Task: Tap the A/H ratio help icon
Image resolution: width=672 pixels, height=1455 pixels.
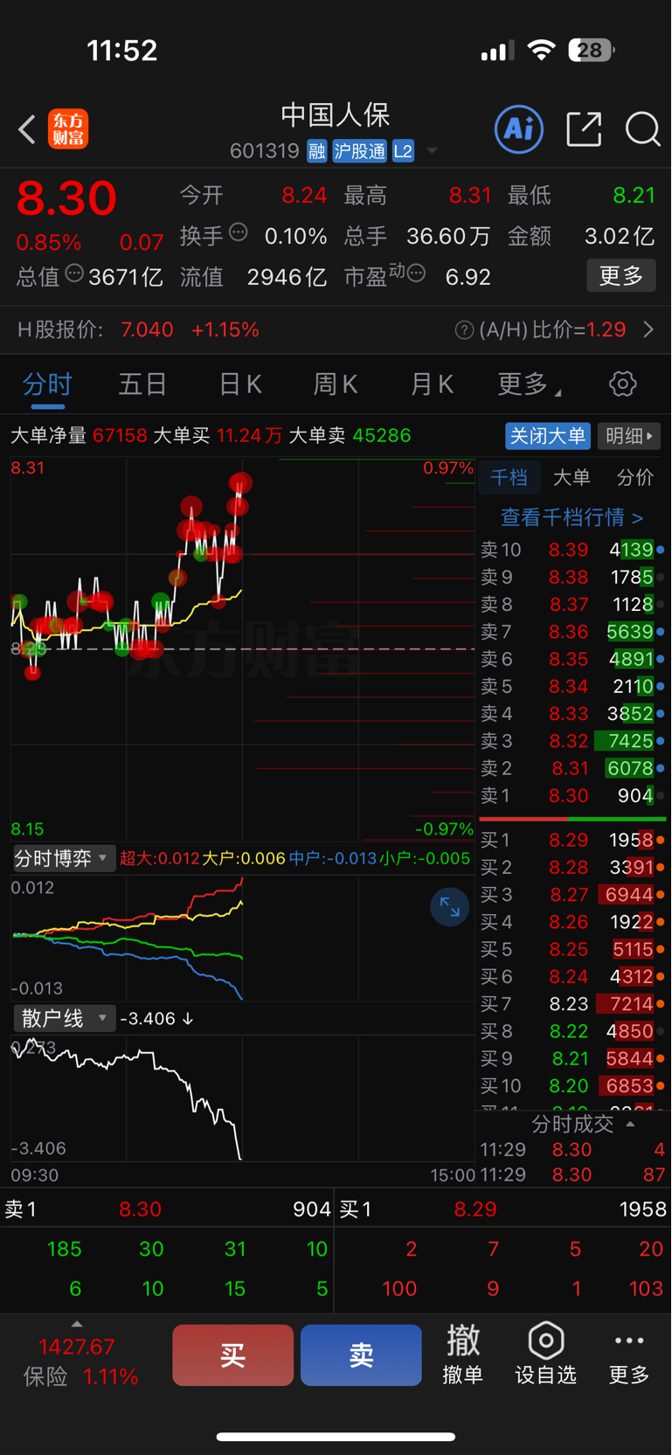Action: pyautogui.click(x=464, y=330)
